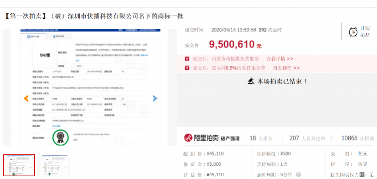Click the 程序 清算 entry
The image size is (377, 179).
click(349, 164)
